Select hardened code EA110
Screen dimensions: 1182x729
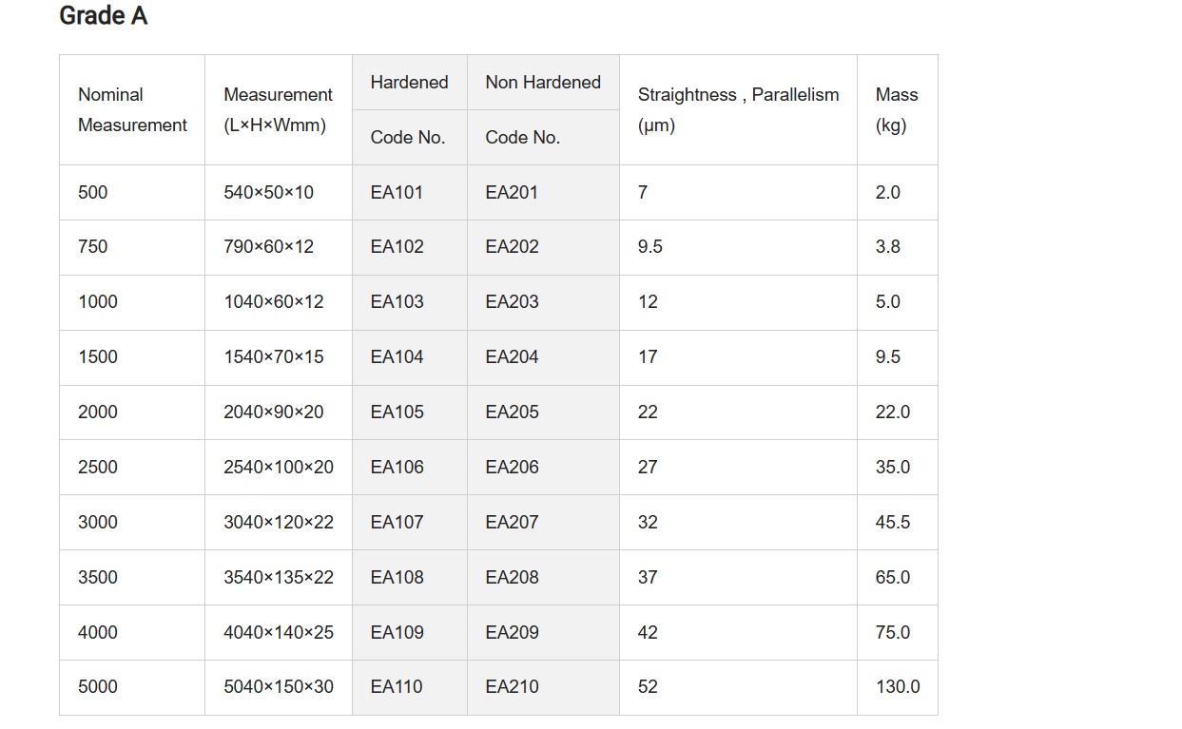(x=397, y=687)
